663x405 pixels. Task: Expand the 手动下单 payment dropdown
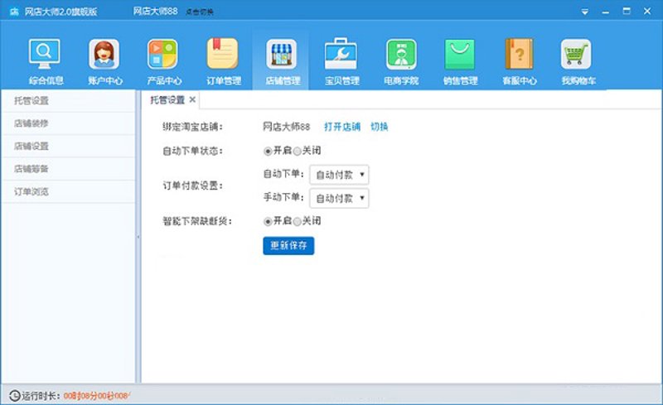[x=339, y=198]
